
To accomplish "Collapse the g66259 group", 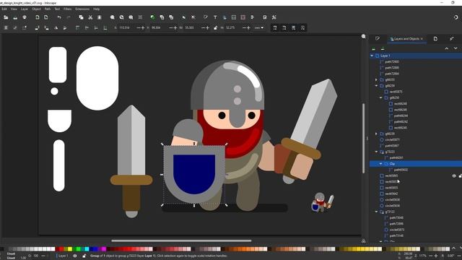I will (376, 86).
